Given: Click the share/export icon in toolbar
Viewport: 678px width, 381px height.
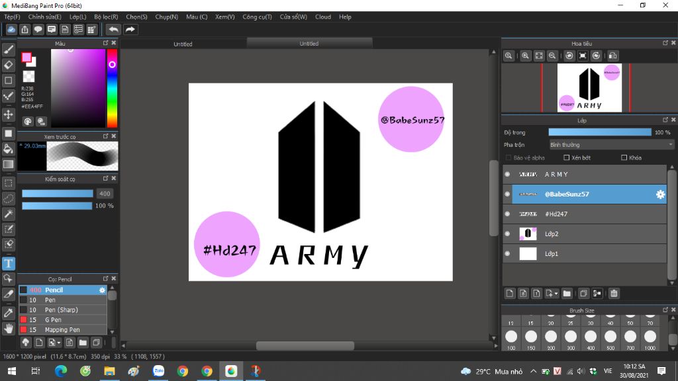Looking at the screenshot, I should coord(24,29).
